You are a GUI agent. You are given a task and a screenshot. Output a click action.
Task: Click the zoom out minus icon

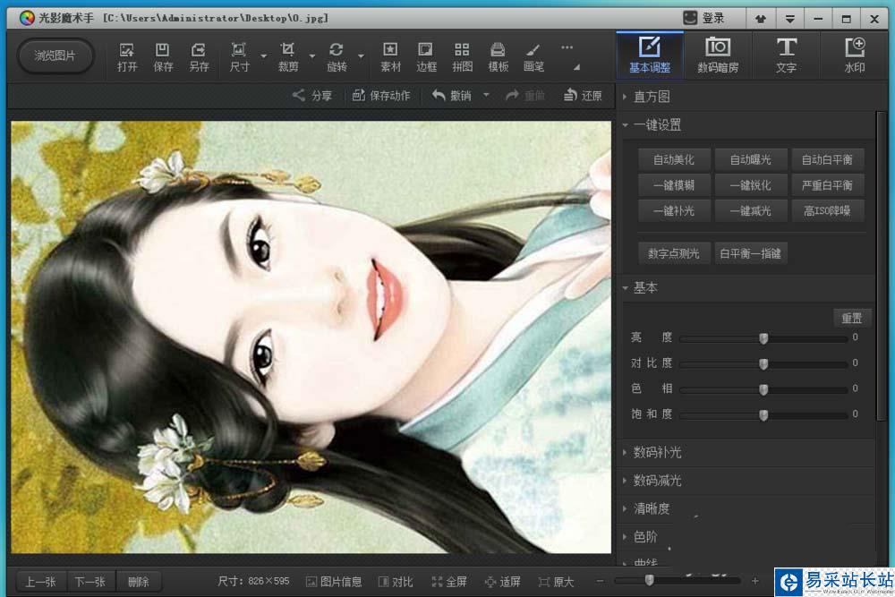tap(600, 581)
